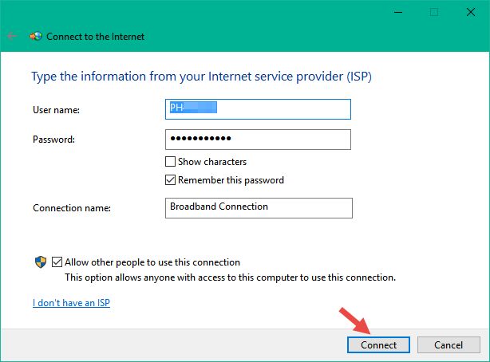Click the User name label
Screen dimensions: 490x362
56,110
